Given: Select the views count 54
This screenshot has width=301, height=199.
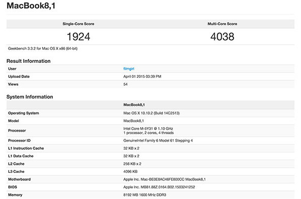Looking at the screenshot, I should click(x=125, y=84).
